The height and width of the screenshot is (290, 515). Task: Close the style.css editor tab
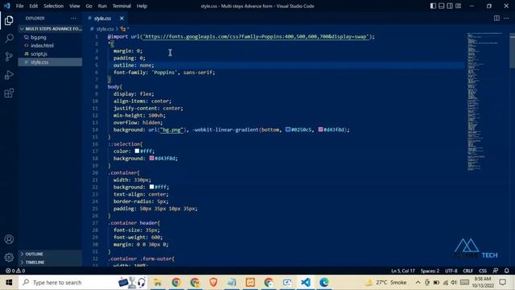coord(122,19)
